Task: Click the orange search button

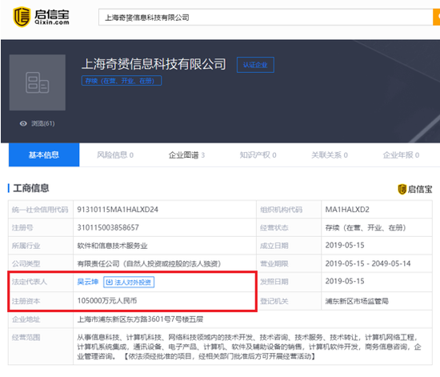Action: [x=436, y=17]
